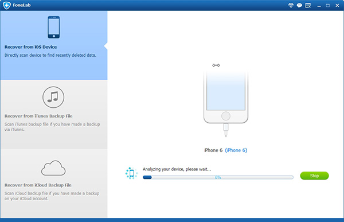
Task: Click the iTunes music note icon
Action: coord(53,97)
